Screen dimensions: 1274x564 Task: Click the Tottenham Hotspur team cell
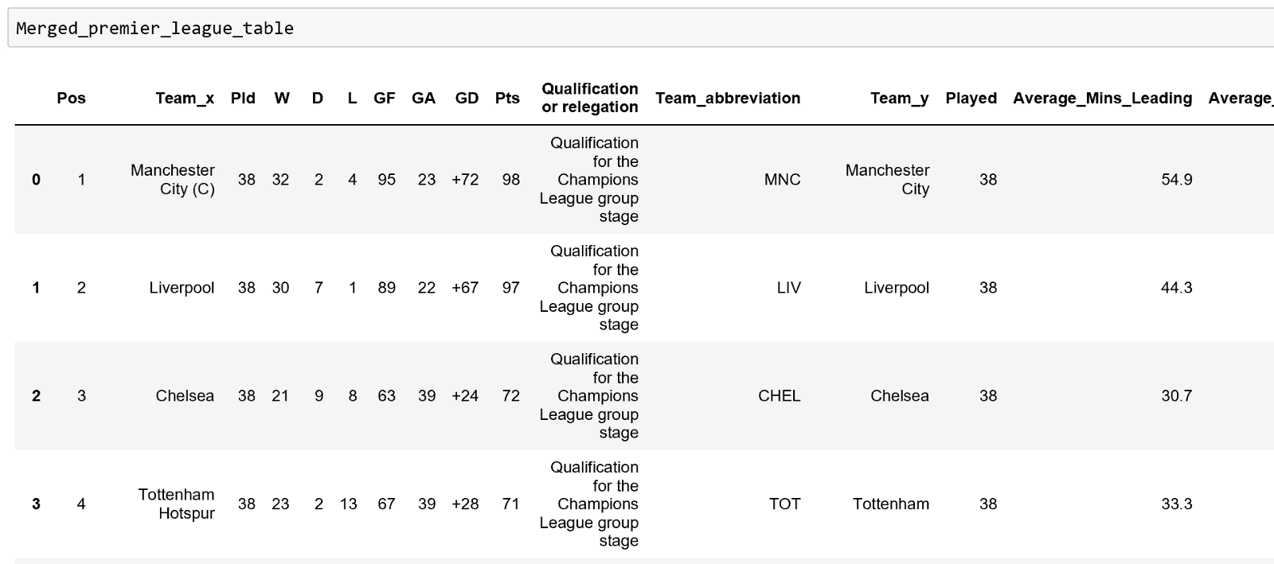[176, 504]
